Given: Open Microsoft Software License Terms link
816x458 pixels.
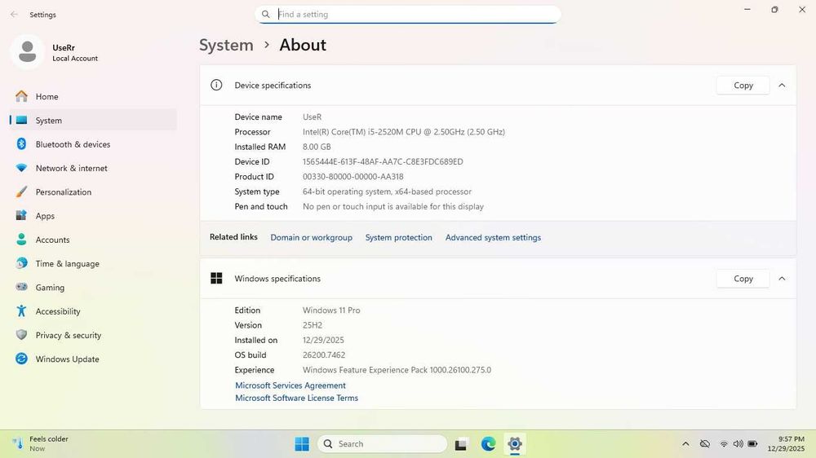Looking at the screenshot, I should pyautogui.click(x=297, y=398).
